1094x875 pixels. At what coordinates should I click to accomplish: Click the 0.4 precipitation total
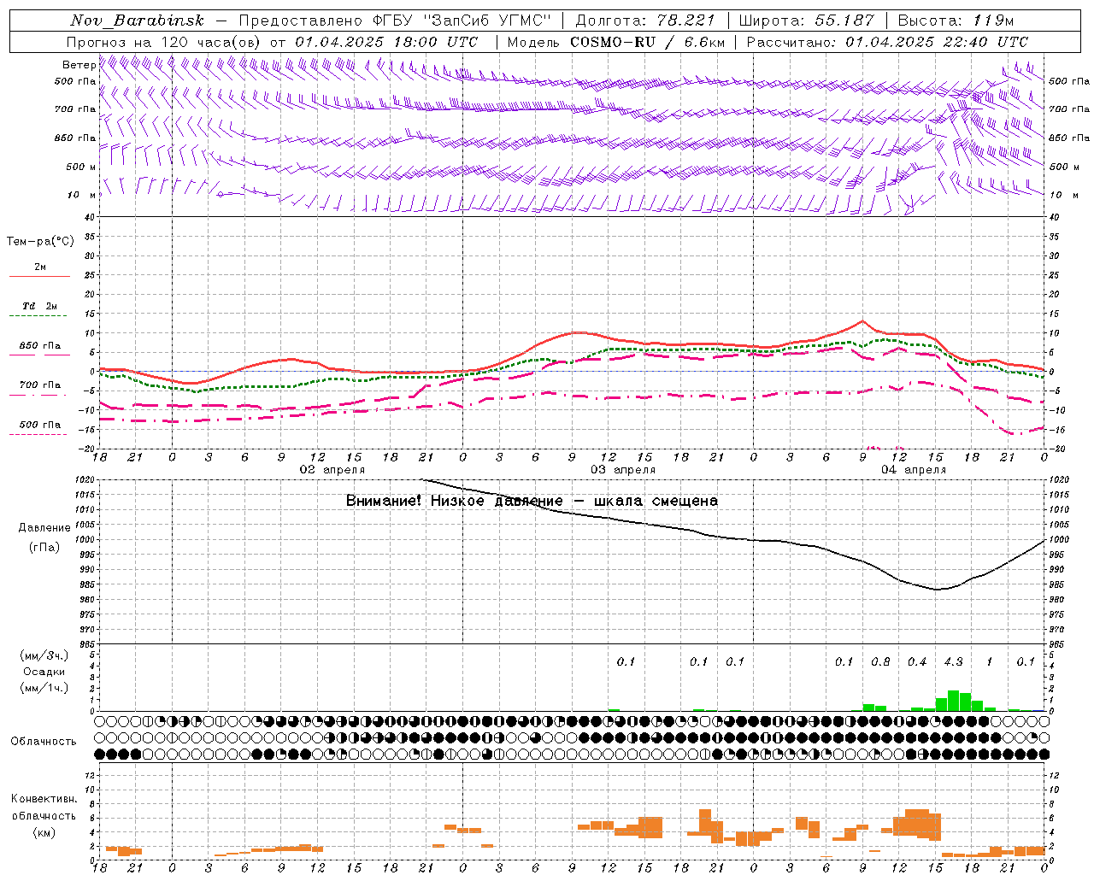click(917, 661)
